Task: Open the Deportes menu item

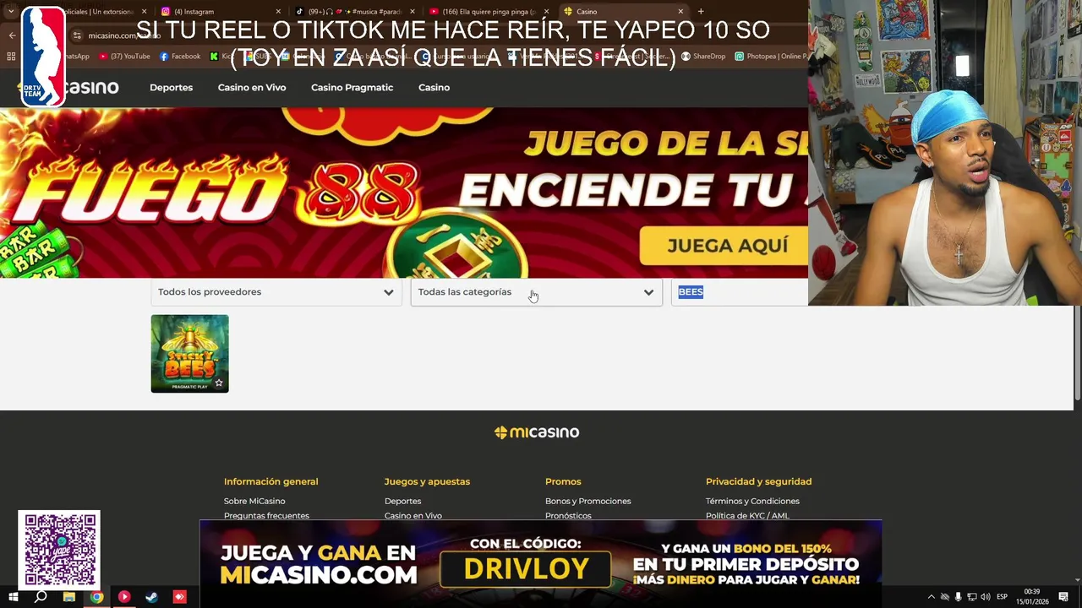Action: (171, 88)
